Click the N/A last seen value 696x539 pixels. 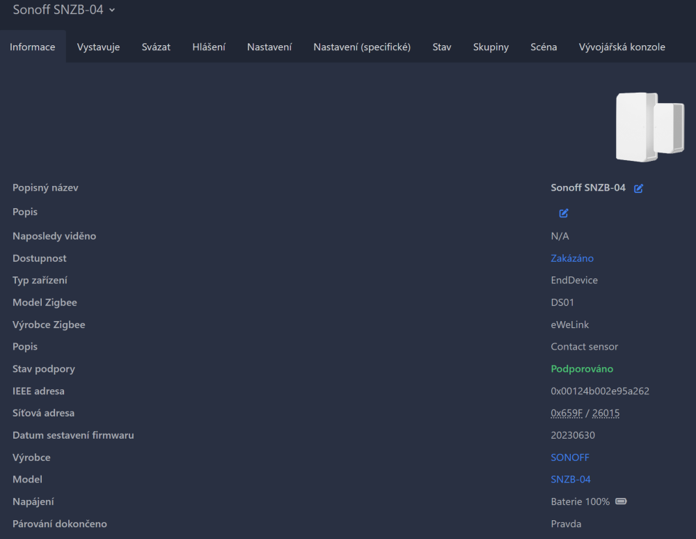(560, 236)
